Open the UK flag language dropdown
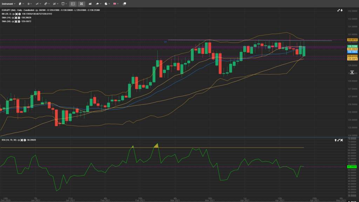 click(118, 4)
